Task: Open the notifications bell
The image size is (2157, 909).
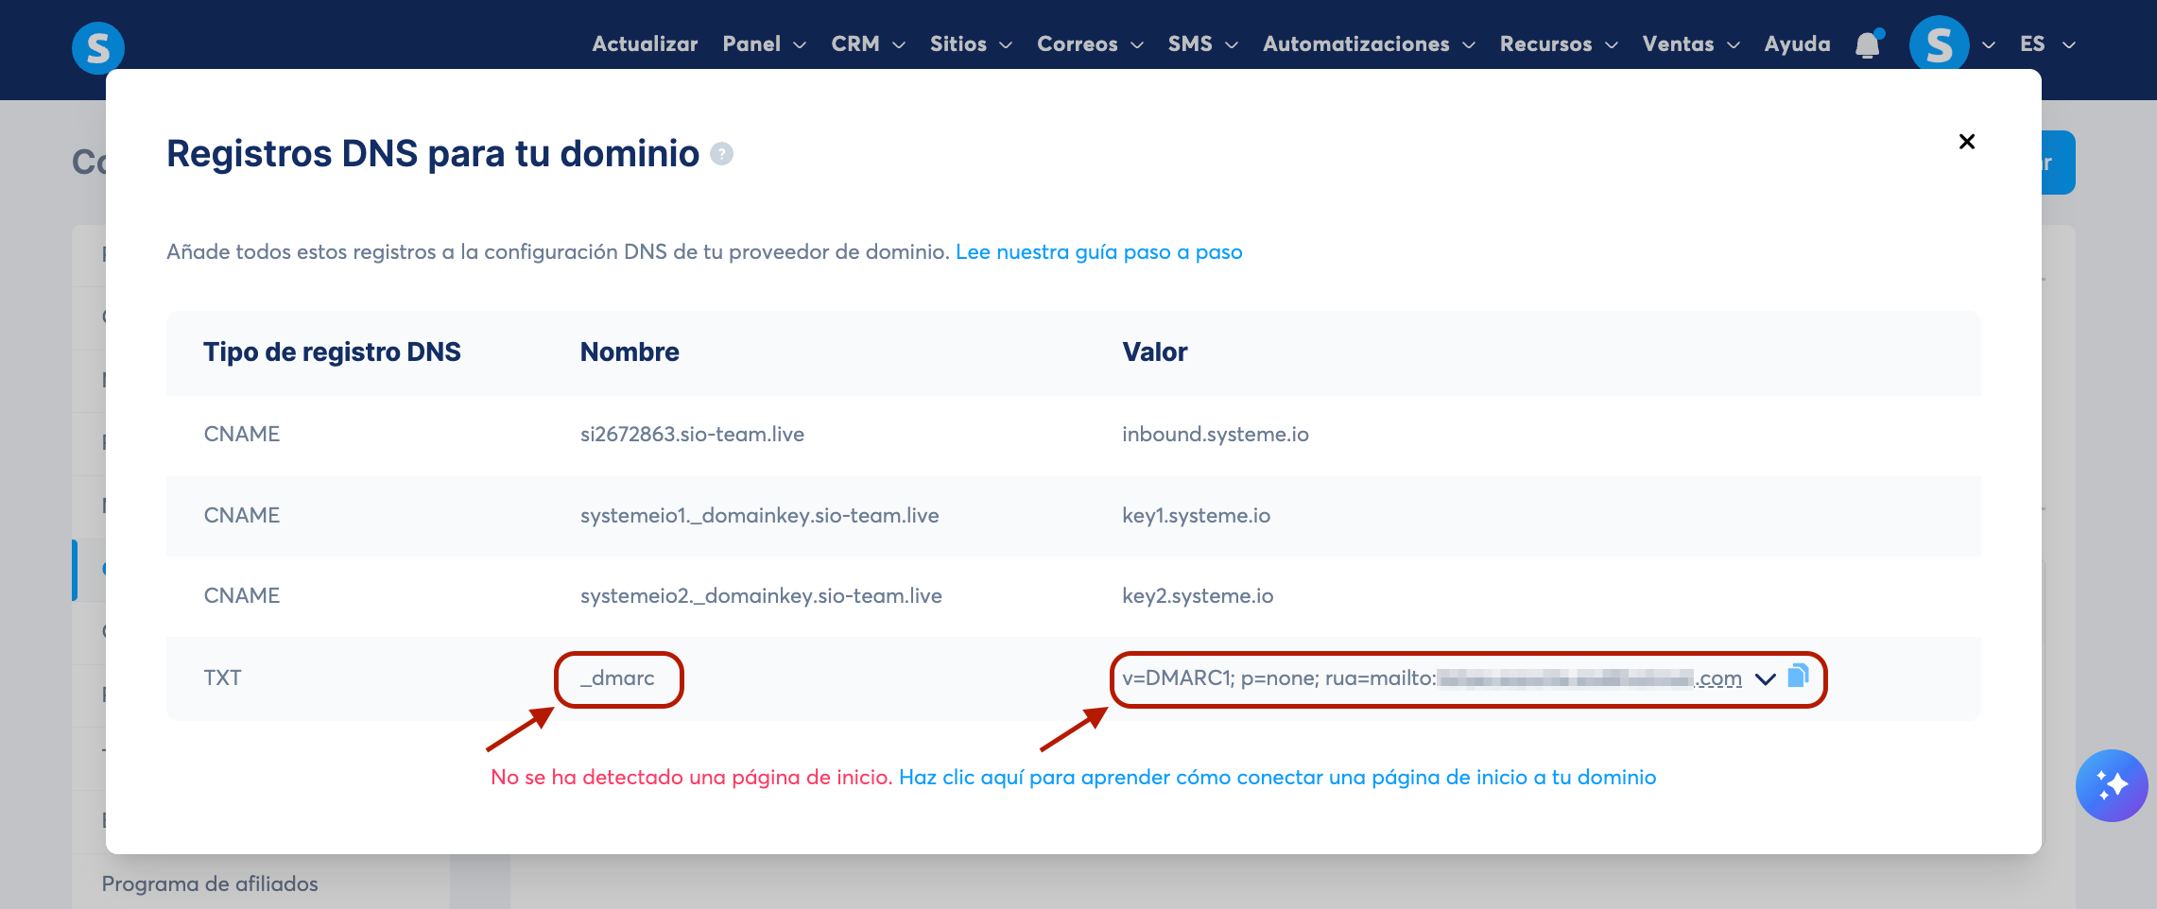Action: point(1868,44)
